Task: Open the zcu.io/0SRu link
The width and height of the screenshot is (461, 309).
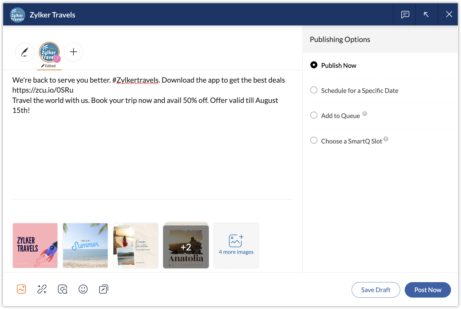Action: click(x=42, y=90)
